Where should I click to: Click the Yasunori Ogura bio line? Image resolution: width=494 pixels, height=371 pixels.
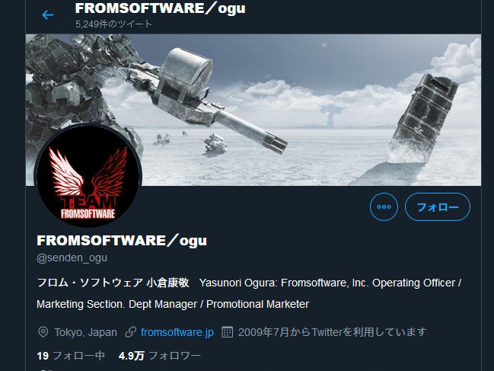click(330, 283)
